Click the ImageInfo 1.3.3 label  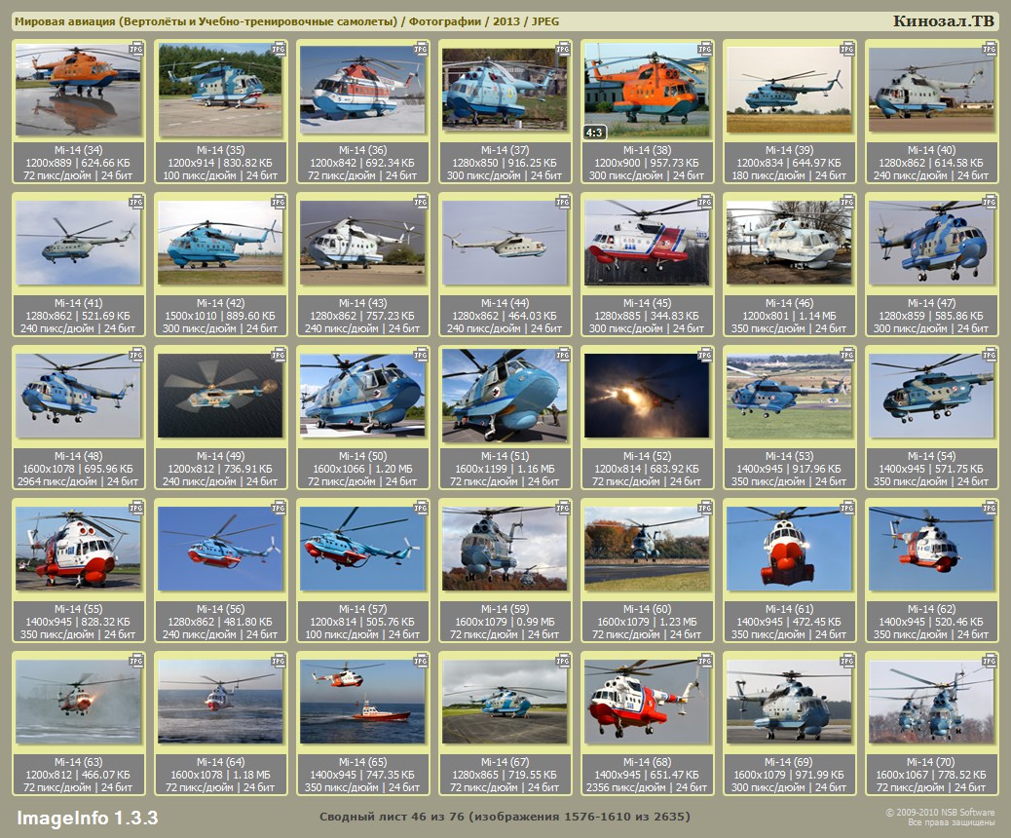click(87, 817)
